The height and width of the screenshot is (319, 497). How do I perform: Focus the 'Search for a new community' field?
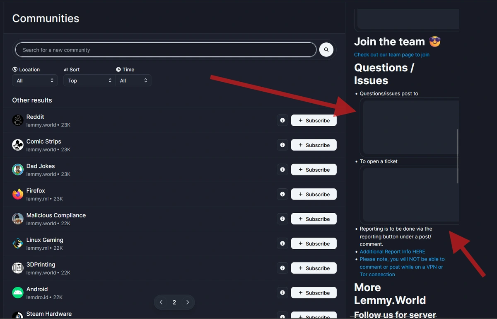coord(166,50)
